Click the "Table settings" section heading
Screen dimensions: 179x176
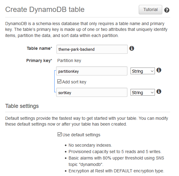point(22,106)
